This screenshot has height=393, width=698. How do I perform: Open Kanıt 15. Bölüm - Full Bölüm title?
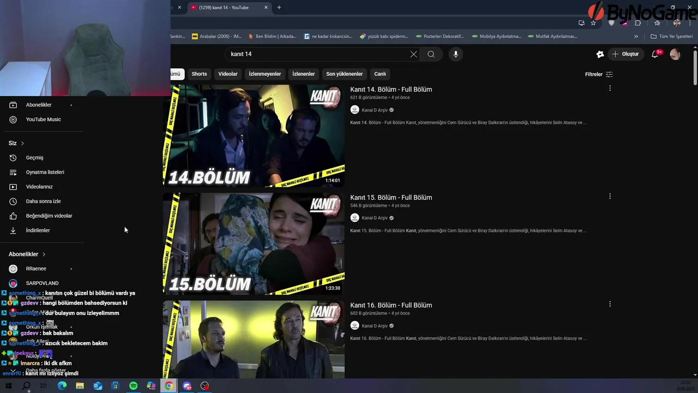coord(391,198)
